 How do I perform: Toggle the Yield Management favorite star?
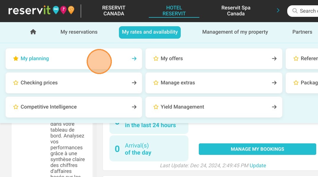pos(156,107)
